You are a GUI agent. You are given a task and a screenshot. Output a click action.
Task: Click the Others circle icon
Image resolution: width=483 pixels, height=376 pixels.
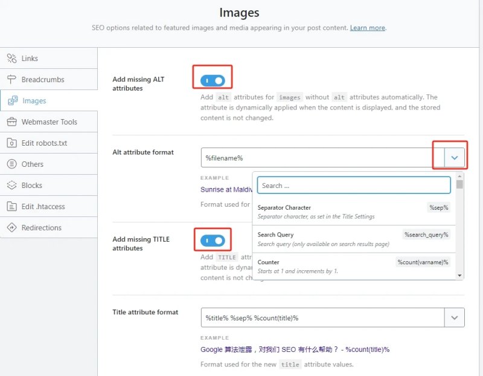pos(11,164)
